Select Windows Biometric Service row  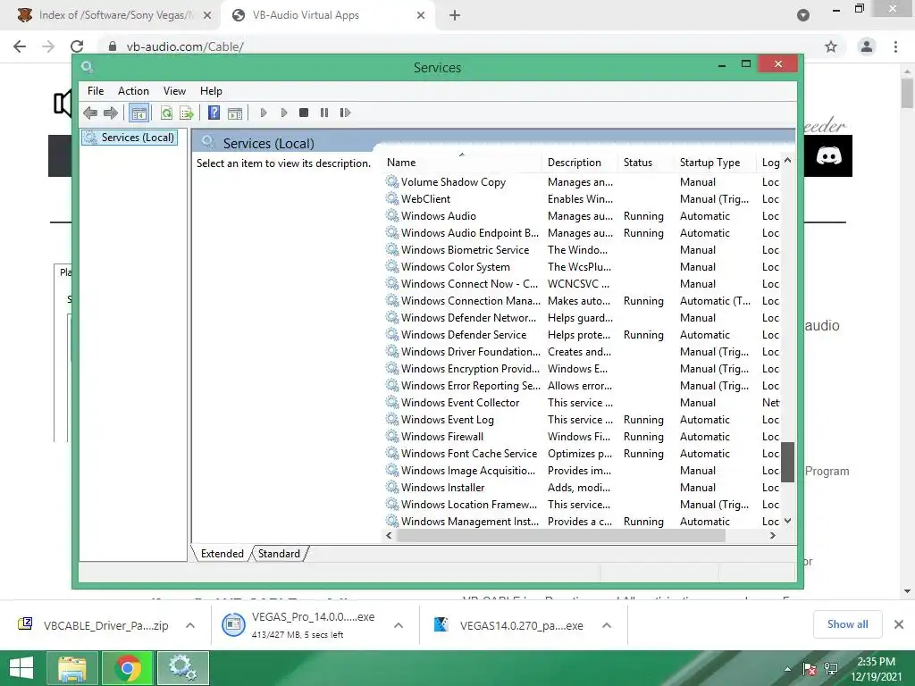(x=583, y=250)
